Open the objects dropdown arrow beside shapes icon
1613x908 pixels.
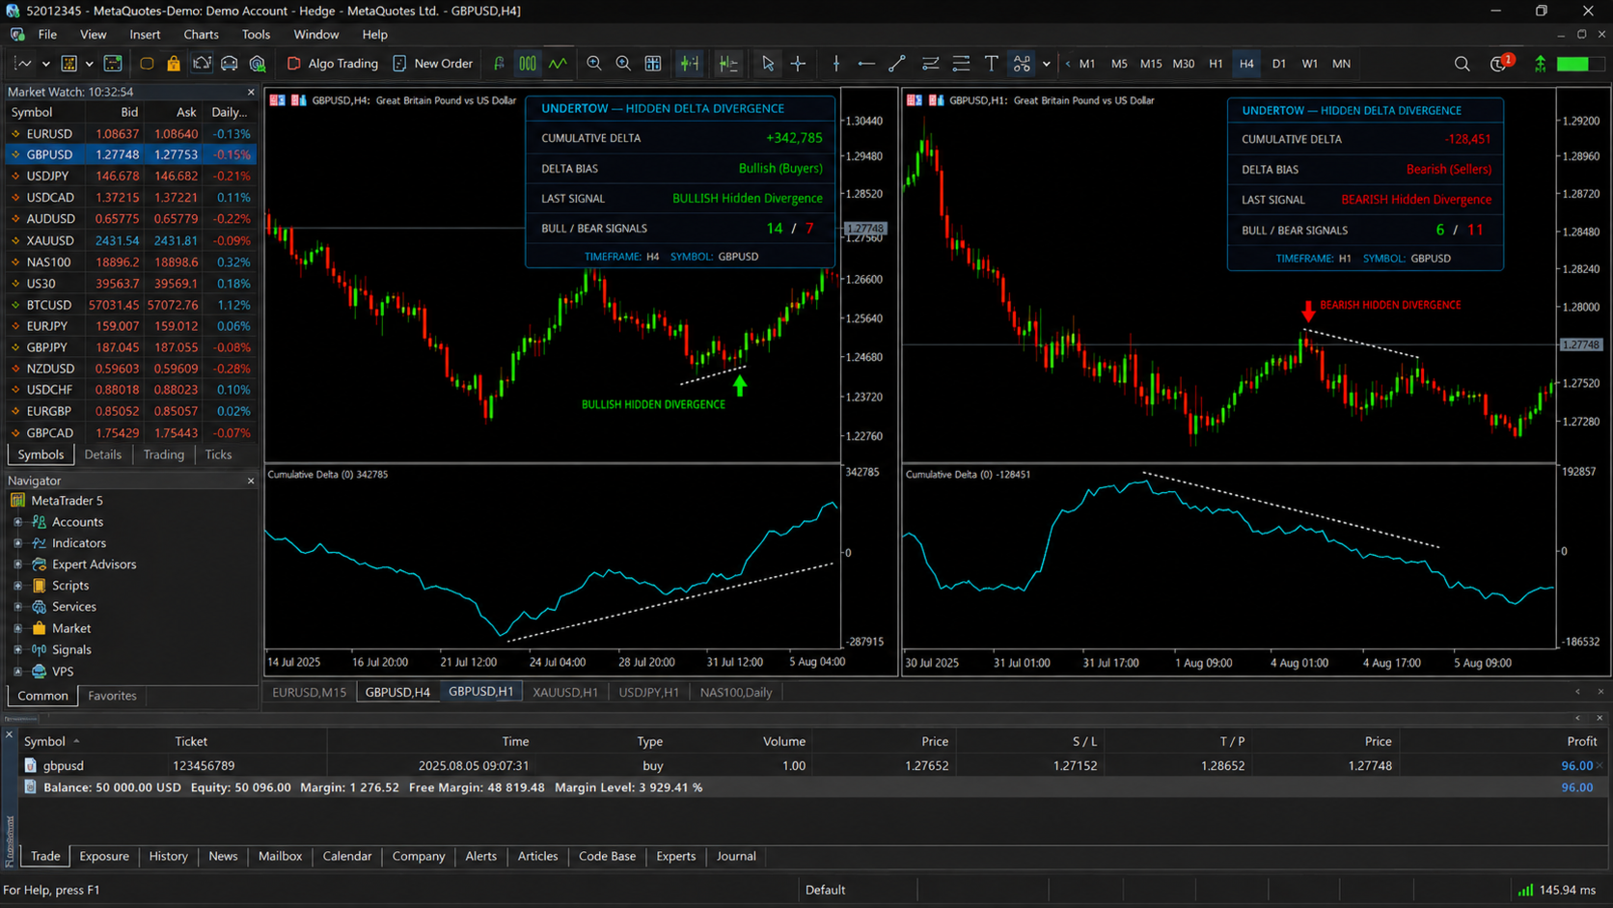[1046, 64]
